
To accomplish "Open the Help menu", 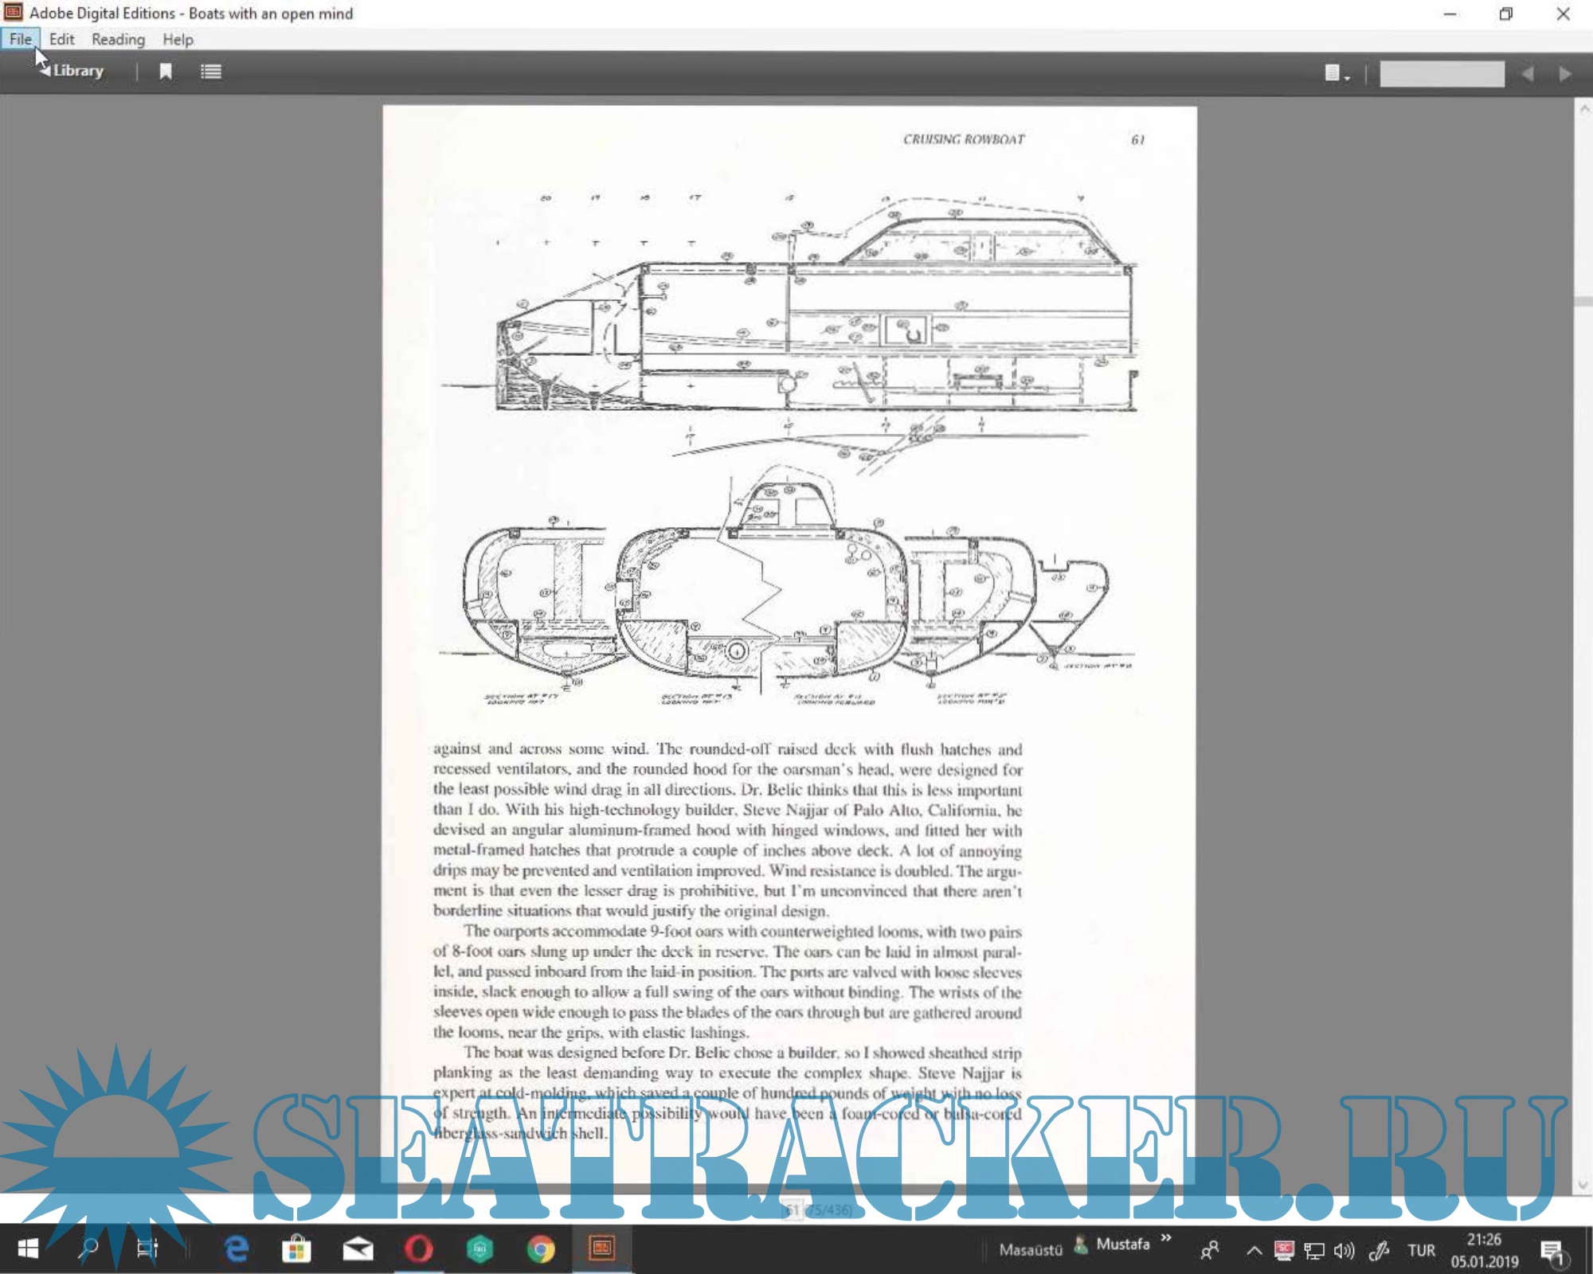I will coord(178,39).
